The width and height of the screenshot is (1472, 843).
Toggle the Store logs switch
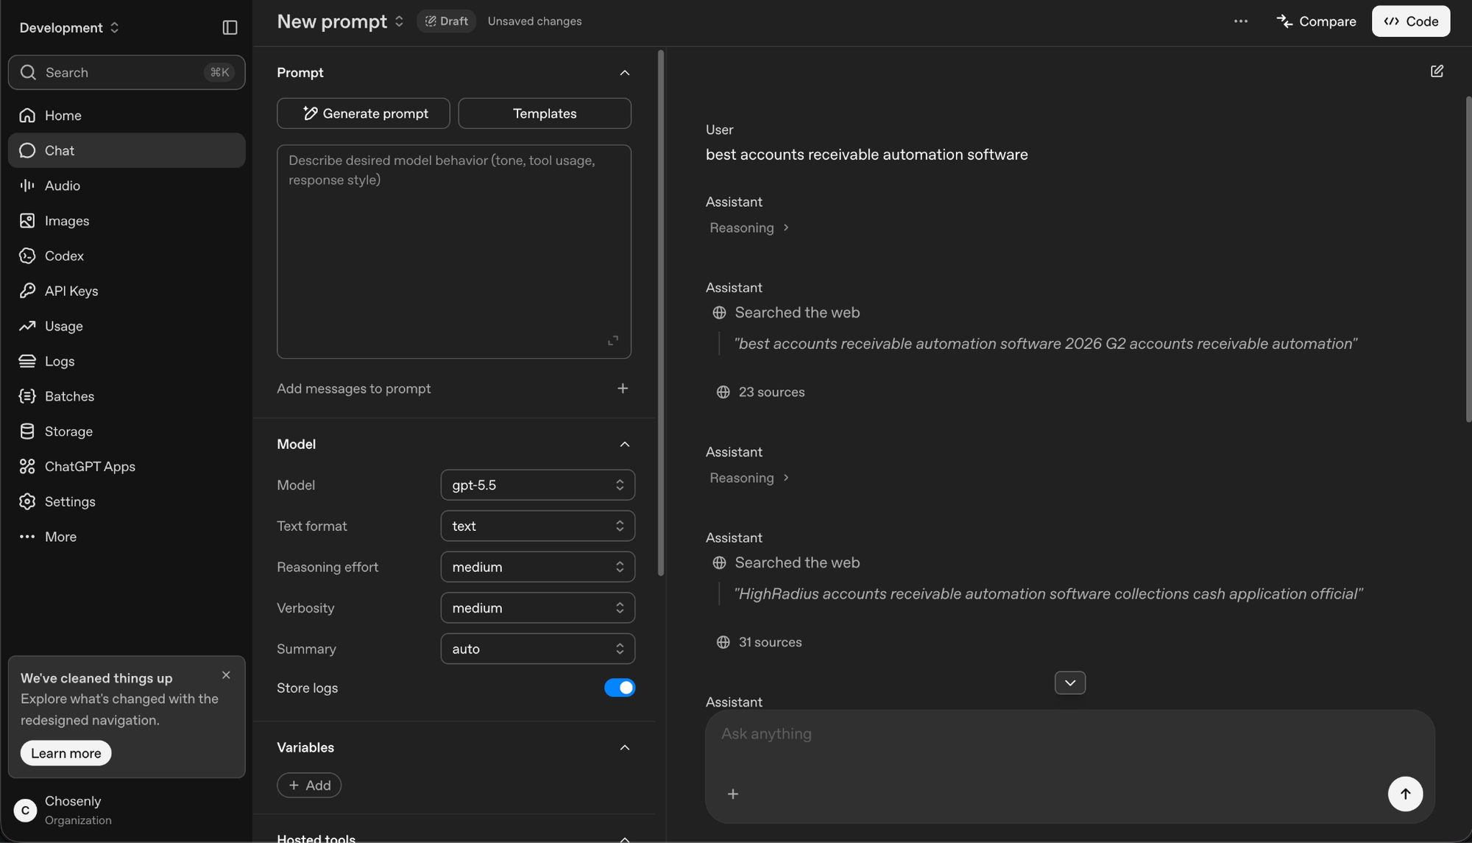click(620, 688)
